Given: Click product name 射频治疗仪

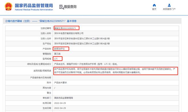Looking at the screenshot, I should 59,49.
